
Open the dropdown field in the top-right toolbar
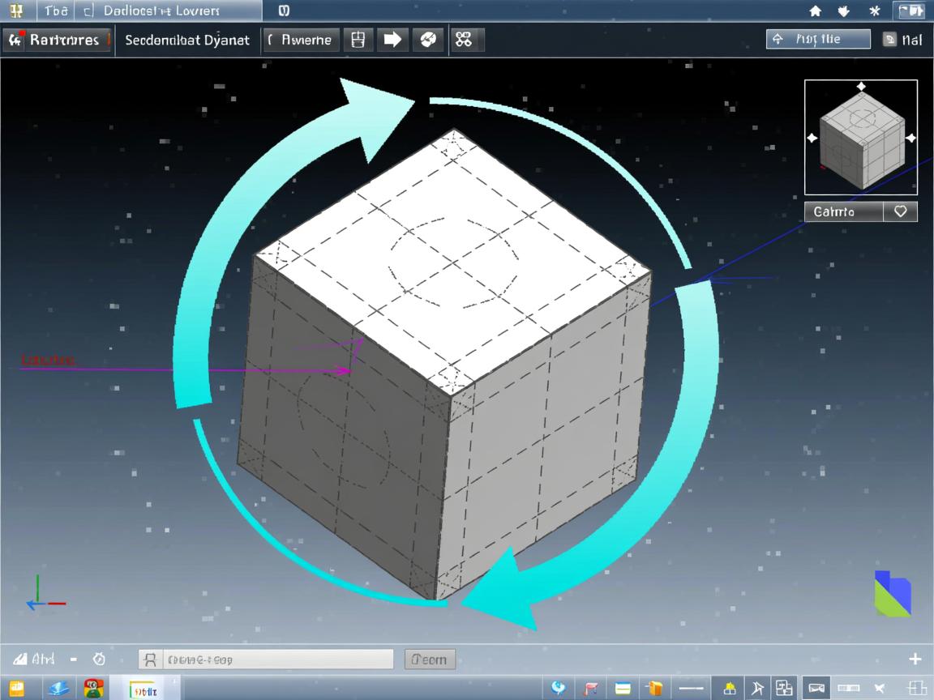point(817,39)
